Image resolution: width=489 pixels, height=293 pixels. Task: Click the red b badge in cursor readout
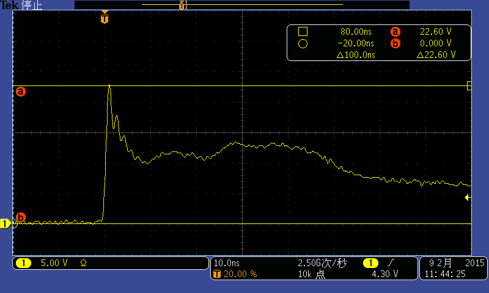coord(395,43)
